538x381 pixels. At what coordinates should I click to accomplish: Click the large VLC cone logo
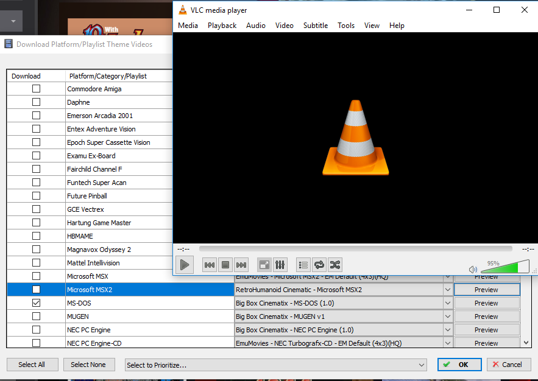click(355, 138)
